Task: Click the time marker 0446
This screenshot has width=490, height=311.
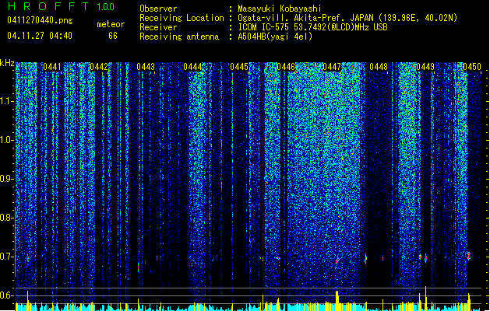Action: click(286, 67)
